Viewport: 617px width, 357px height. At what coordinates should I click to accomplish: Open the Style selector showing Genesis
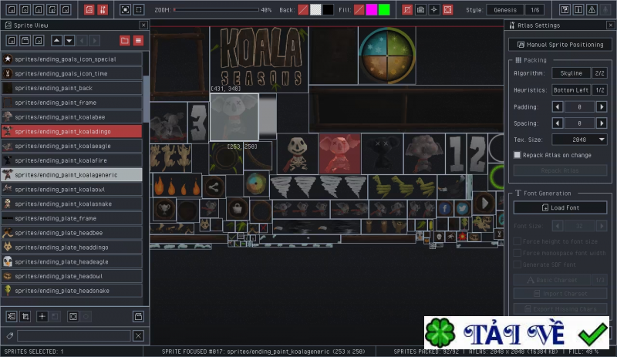click(x=505, y=10)
